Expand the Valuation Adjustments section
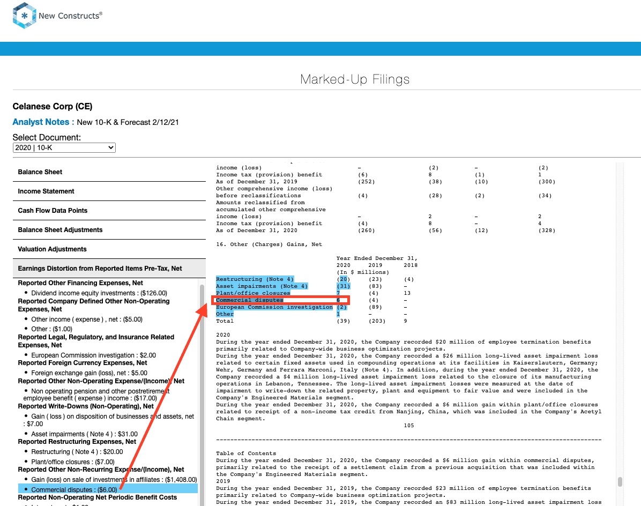The height and width of the screenshot is (506, 641). (109, 249)
